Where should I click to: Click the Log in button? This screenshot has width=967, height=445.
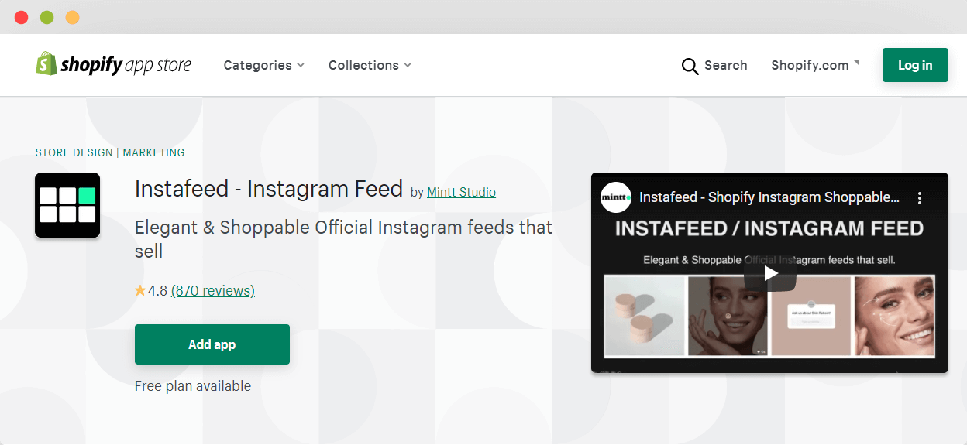915,65
